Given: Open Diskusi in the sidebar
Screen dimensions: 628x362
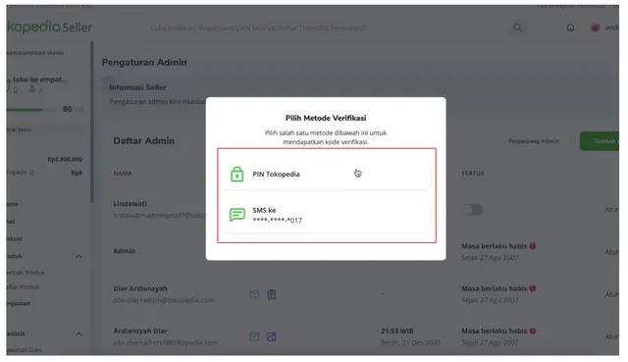Looking at the screenshot, I should click(15, 238).
